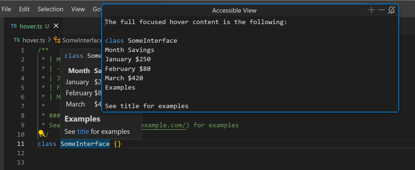Click the interface symbol icon beside SomeInterface breadcrumb

coord(57,40)
